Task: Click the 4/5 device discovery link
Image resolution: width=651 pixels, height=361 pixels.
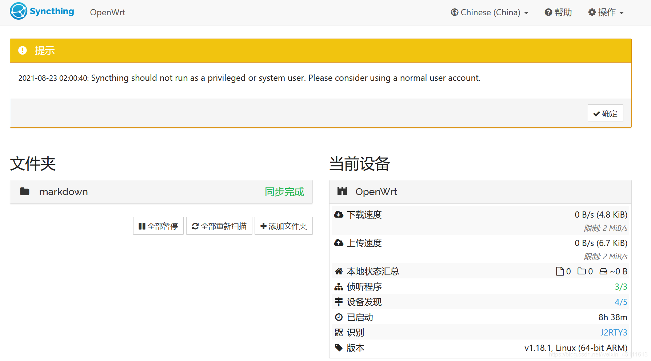Action: point(621,302)
